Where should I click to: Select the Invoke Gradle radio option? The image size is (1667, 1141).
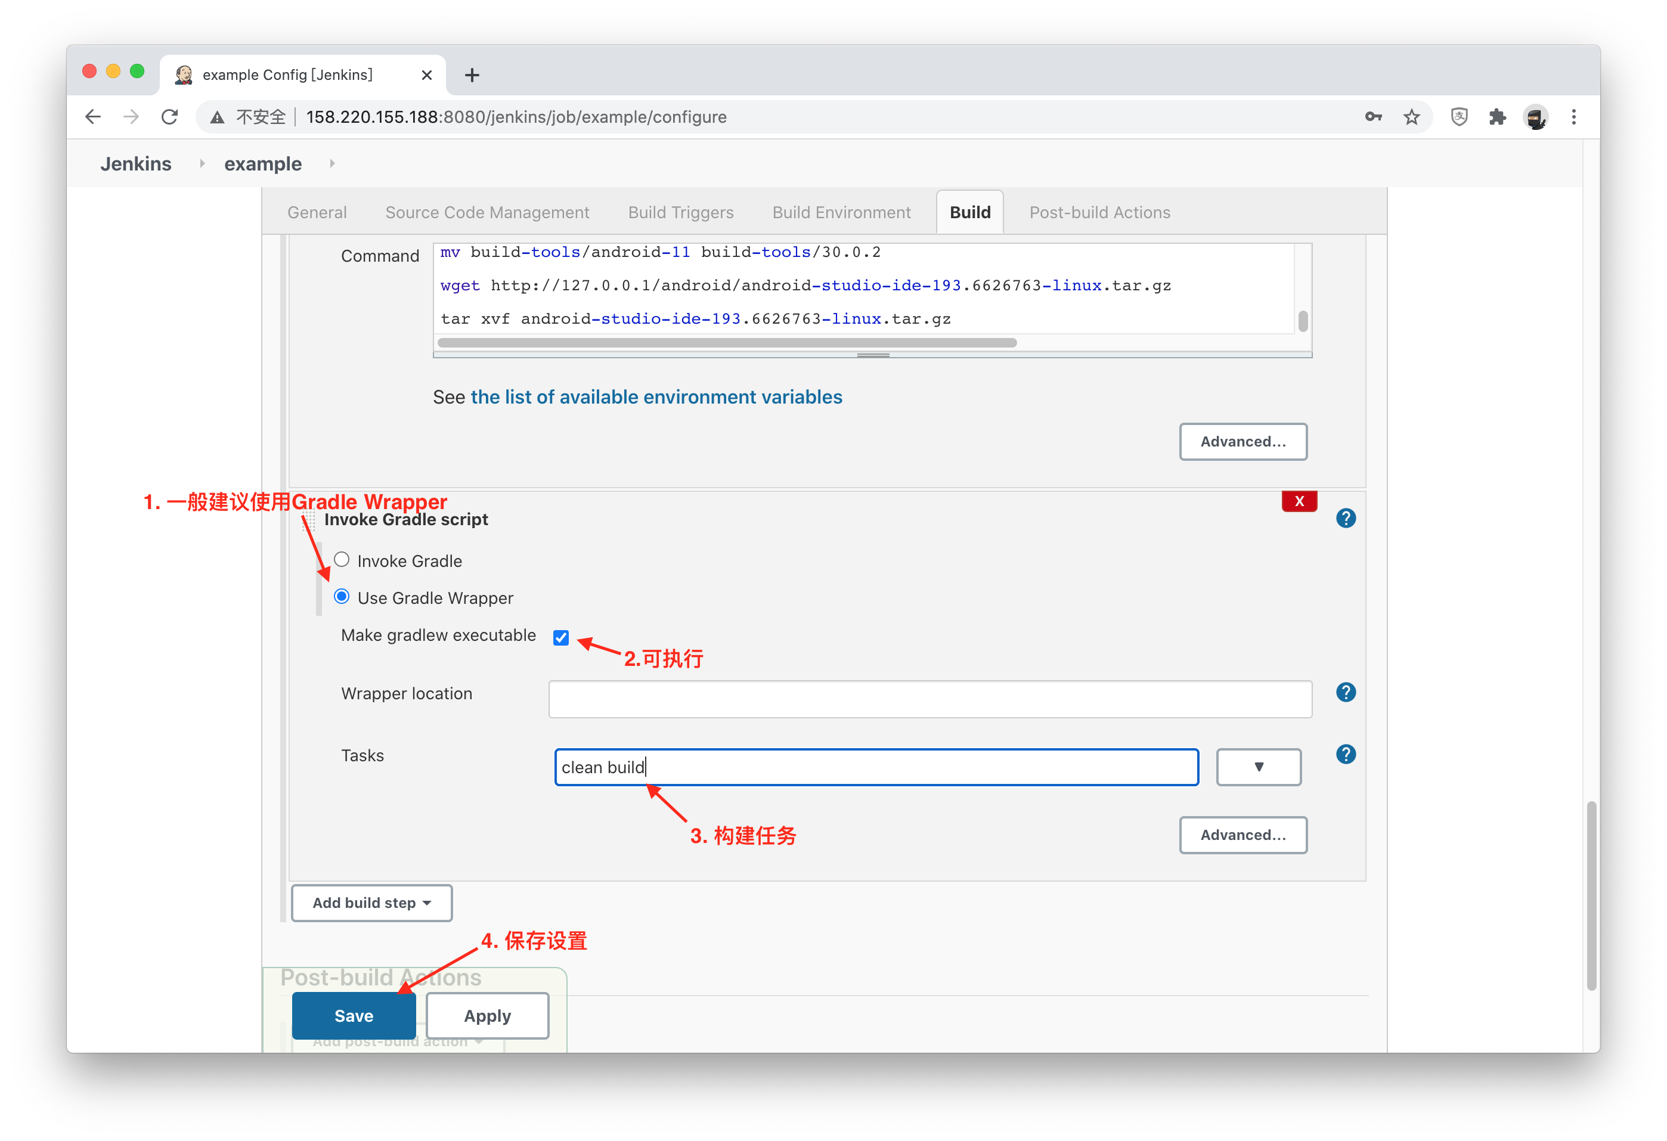[342, 559]
